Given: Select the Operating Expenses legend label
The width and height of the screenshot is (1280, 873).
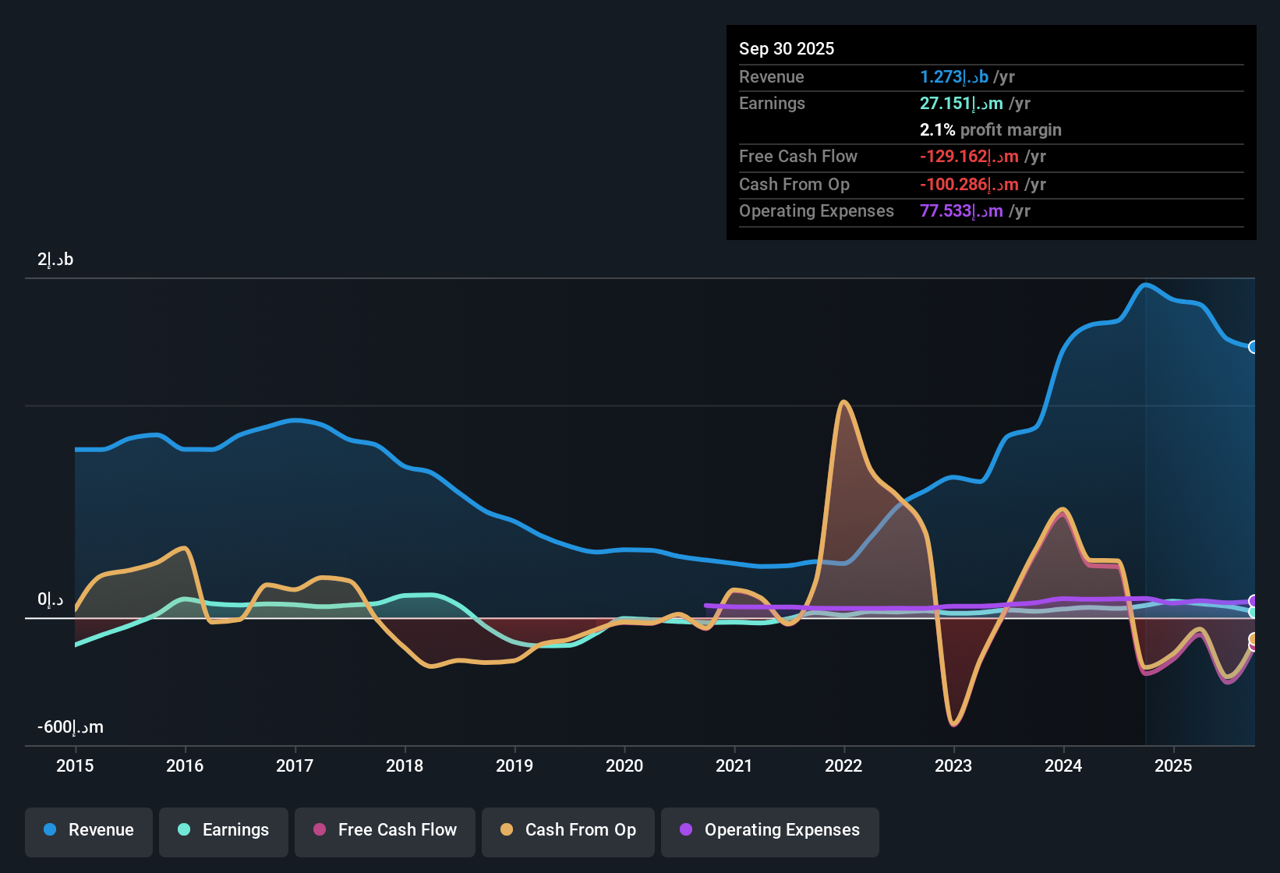Looking at the screenshot, I should pyautogui.click(x=780, y=830).
